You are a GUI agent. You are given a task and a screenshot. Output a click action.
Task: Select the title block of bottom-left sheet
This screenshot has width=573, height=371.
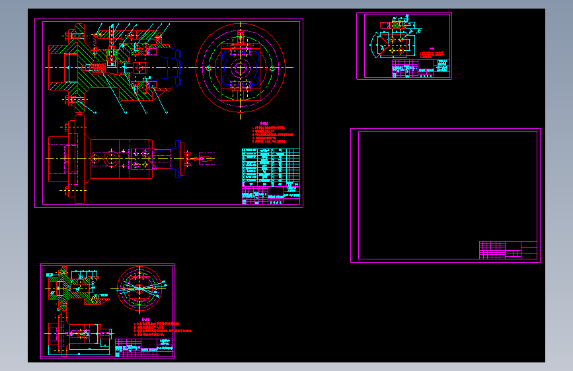click(144, 348)
